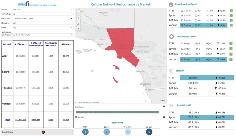
Task: Click the OpenStreetMap contributors attribution
Action: [x=87, y=102]
